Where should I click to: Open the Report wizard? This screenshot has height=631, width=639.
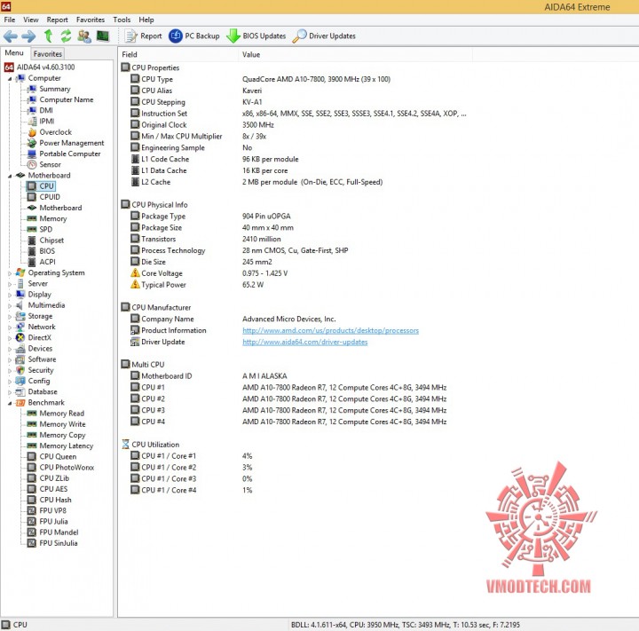pos(144,35)
